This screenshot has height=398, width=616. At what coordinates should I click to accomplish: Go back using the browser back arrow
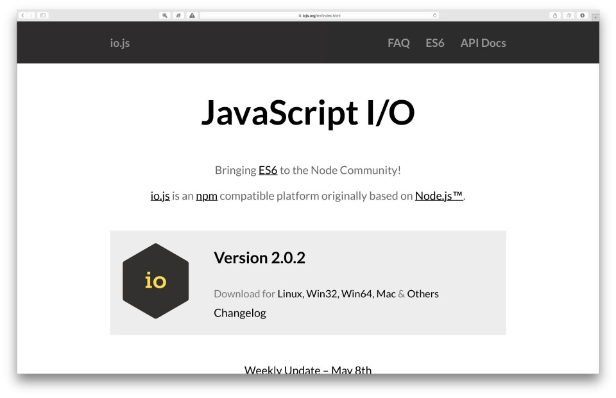(x=23, y=15)
